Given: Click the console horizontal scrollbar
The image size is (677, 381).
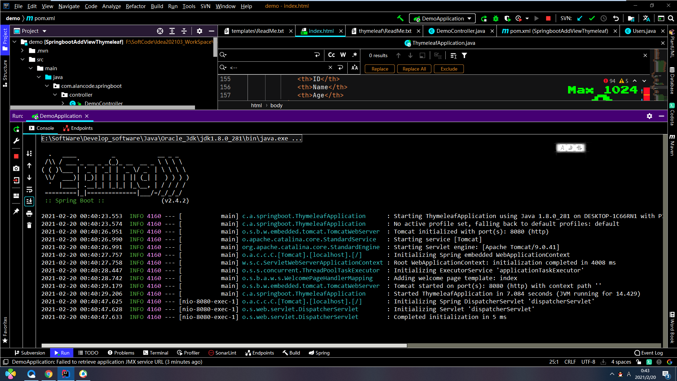Looking at the screenshot, I should coord(224,345).
